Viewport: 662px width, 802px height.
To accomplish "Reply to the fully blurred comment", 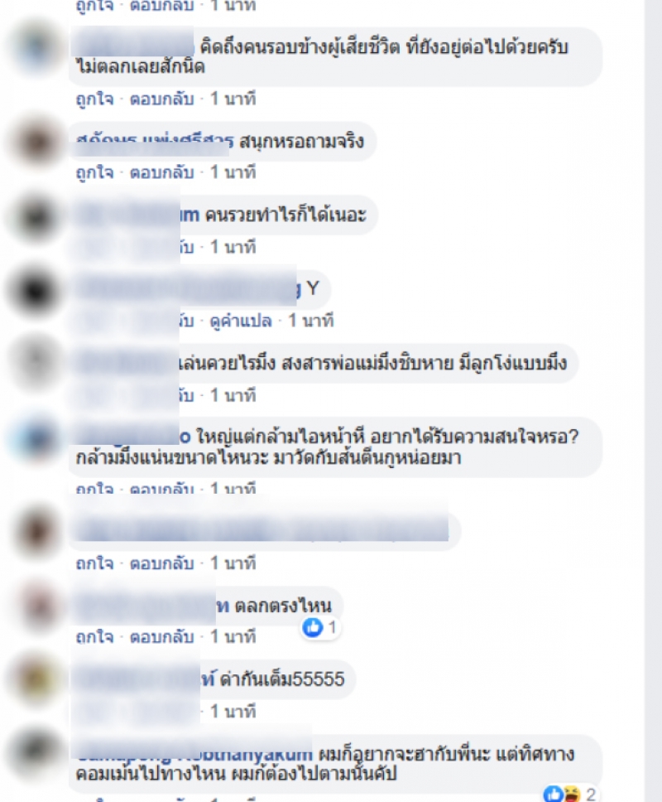I will (x=162, y=563).
